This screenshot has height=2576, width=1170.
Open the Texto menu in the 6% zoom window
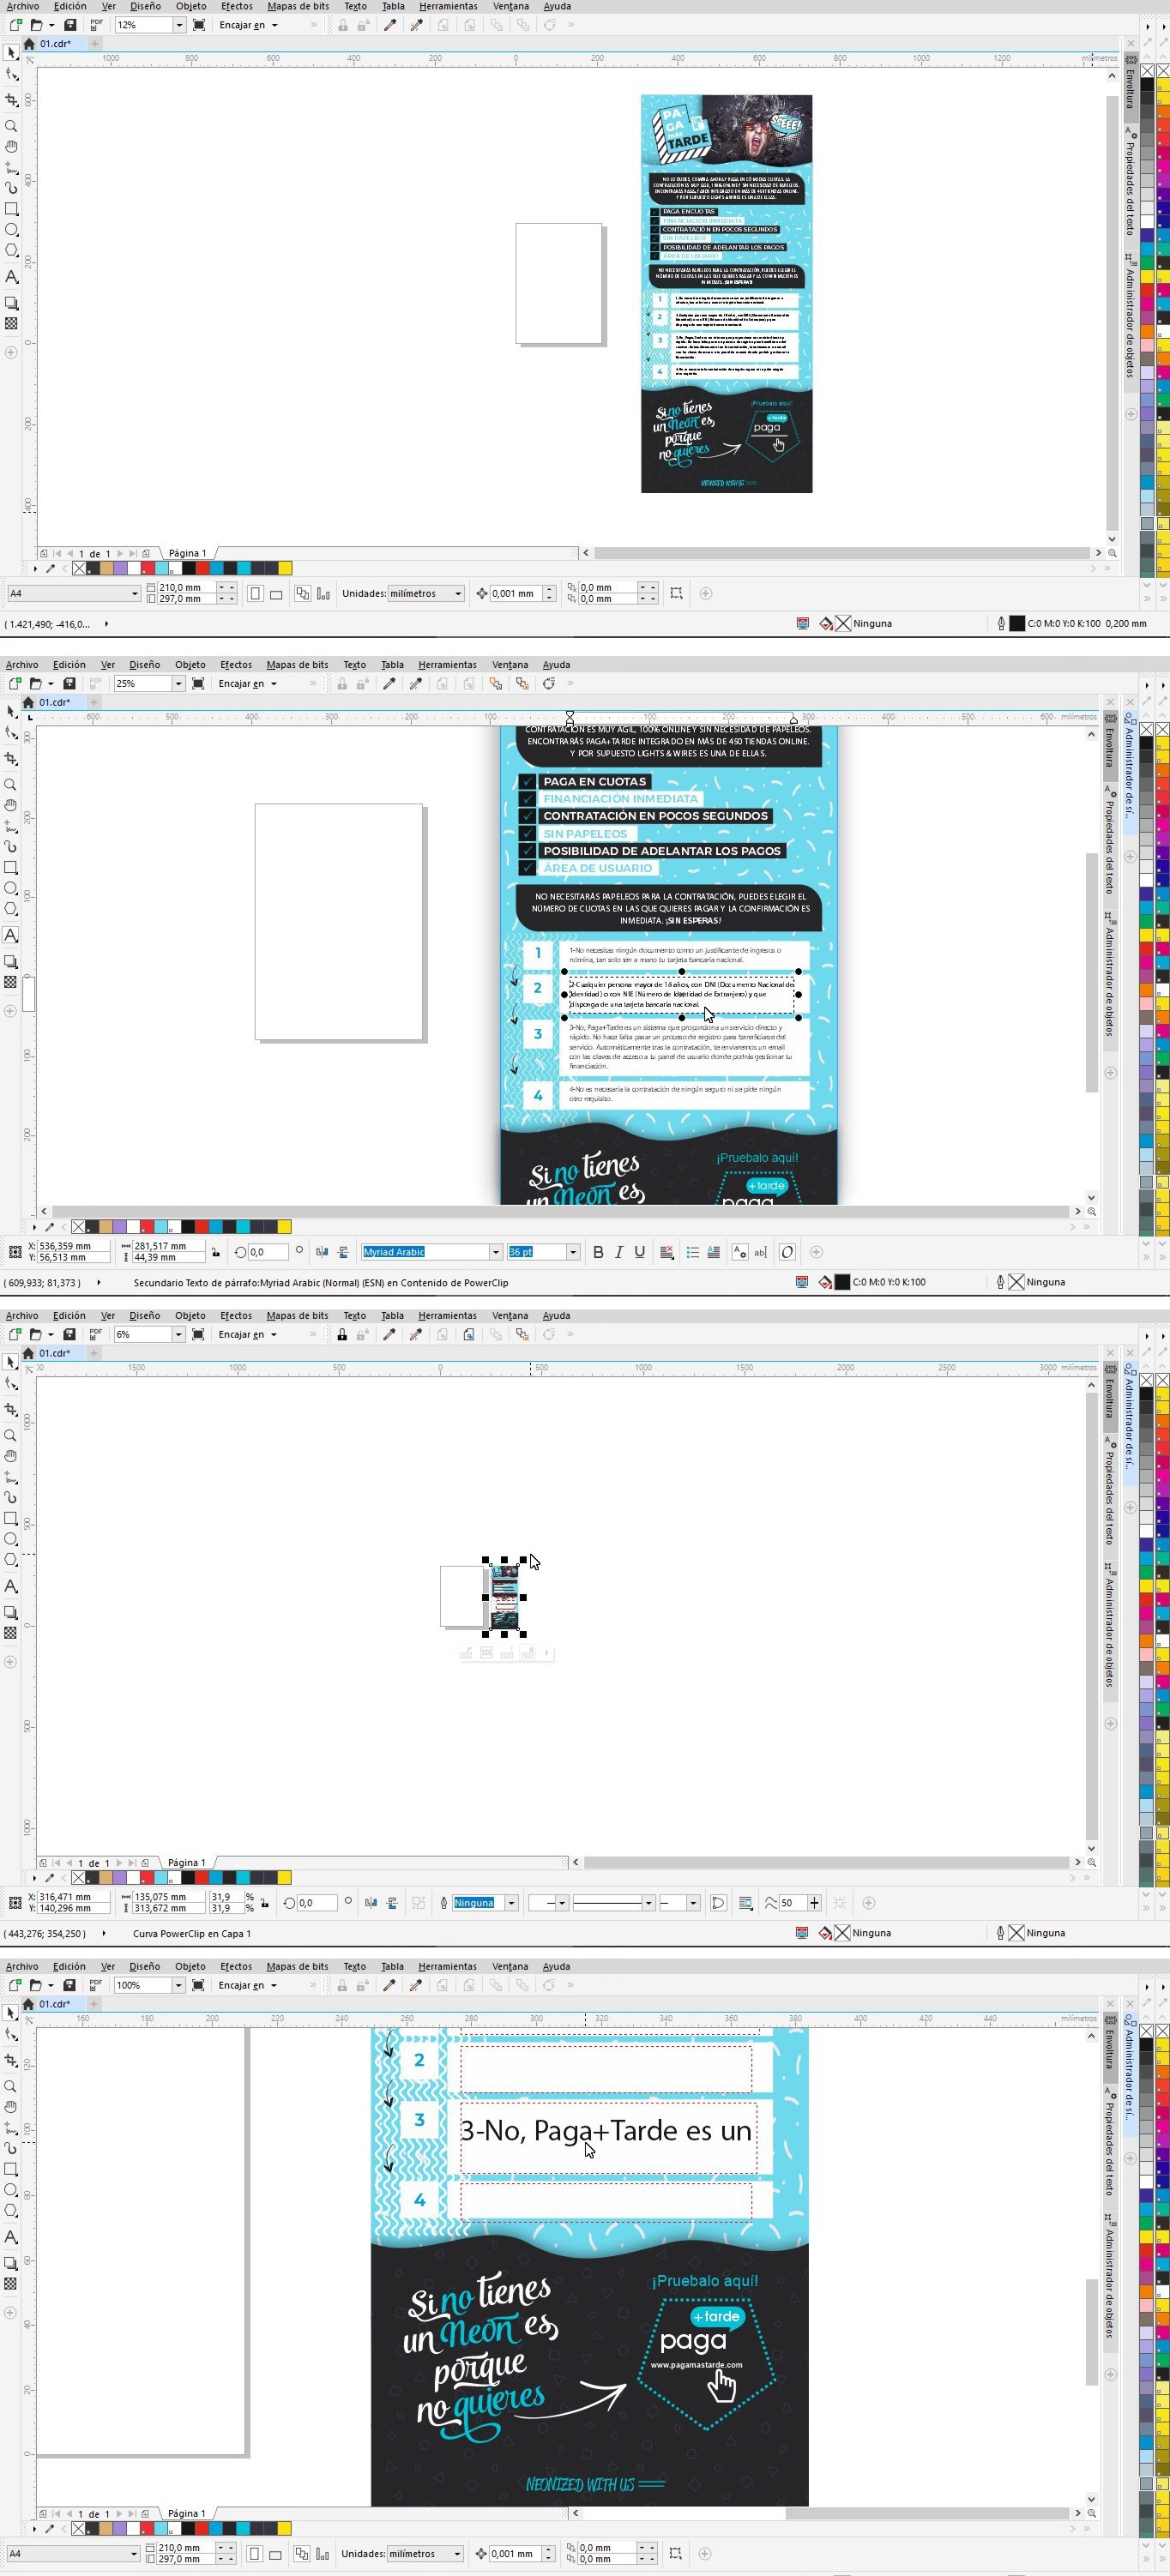click(x=355, y=1316)
